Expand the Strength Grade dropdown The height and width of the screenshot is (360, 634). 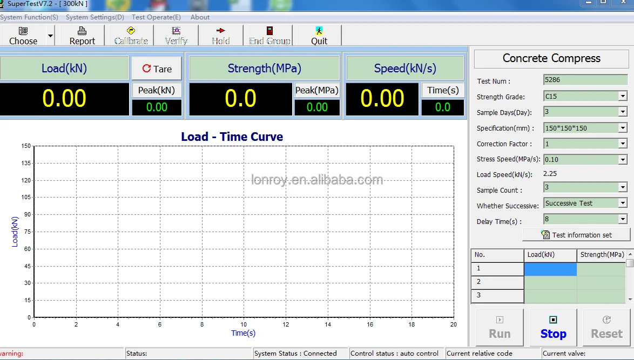click(x=623, y=97)
